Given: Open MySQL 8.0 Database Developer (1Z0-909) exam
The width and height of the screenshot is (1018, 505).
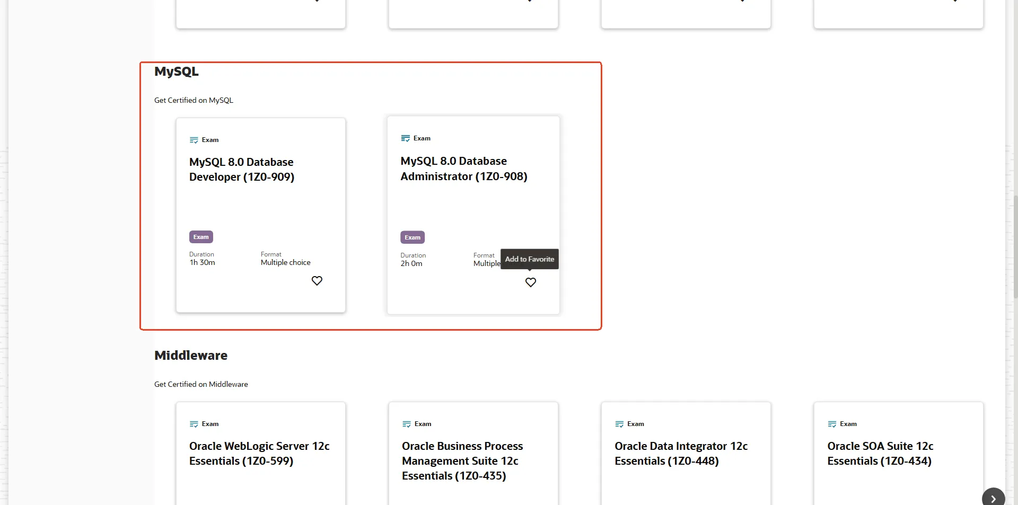Looking at the screenshot, I should (242, 170).
